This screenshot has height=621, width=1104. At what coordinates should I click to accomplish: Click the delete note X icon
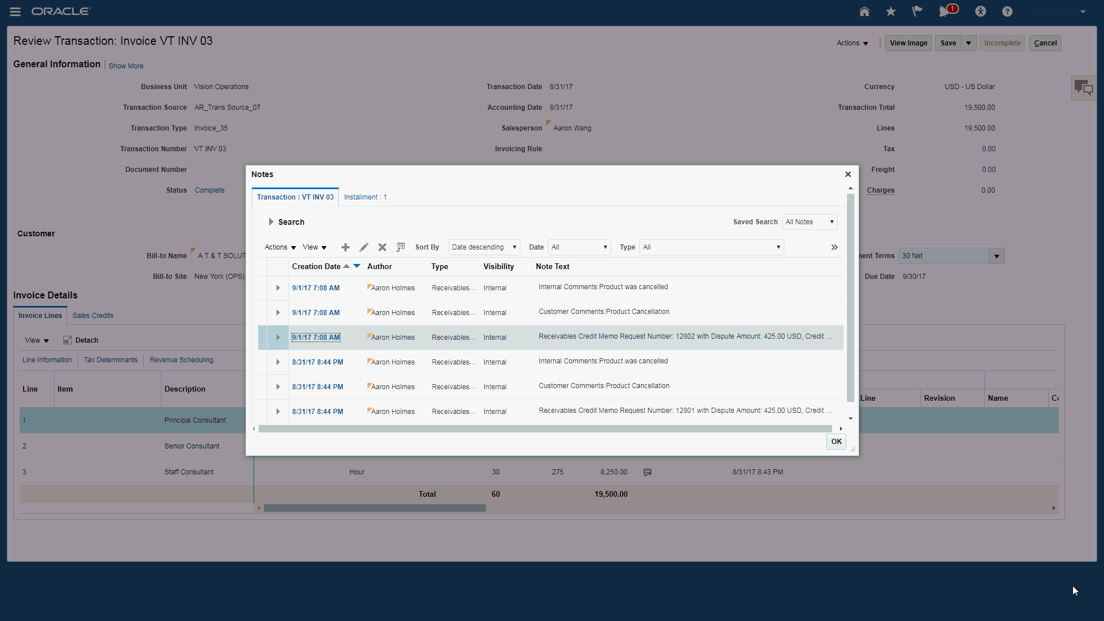coord(382,247)
